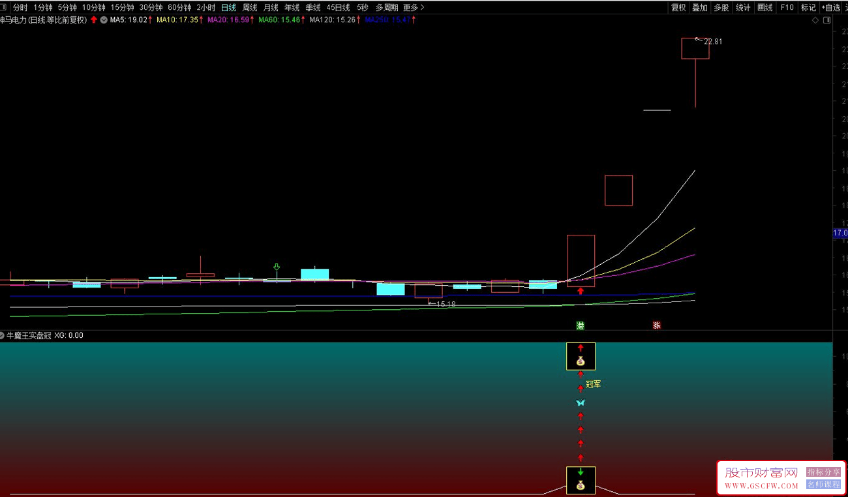Click the cyan butterfly icon in the indicator panel
This screenshot has height=497, width=848.
(x=581, y=403)
